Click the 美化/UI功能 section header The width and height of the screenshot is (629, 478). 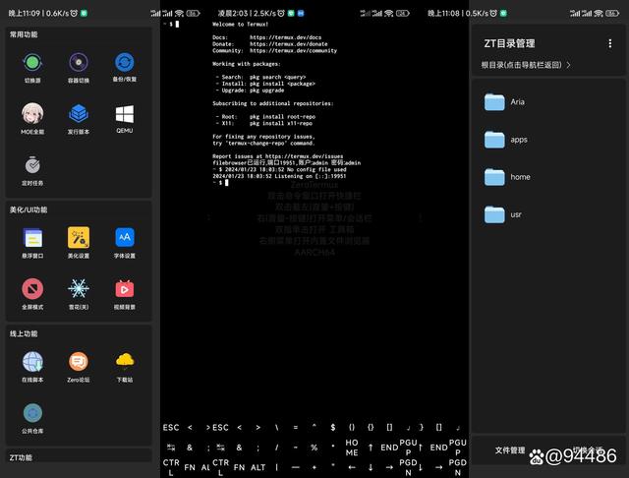click(29, 209)
